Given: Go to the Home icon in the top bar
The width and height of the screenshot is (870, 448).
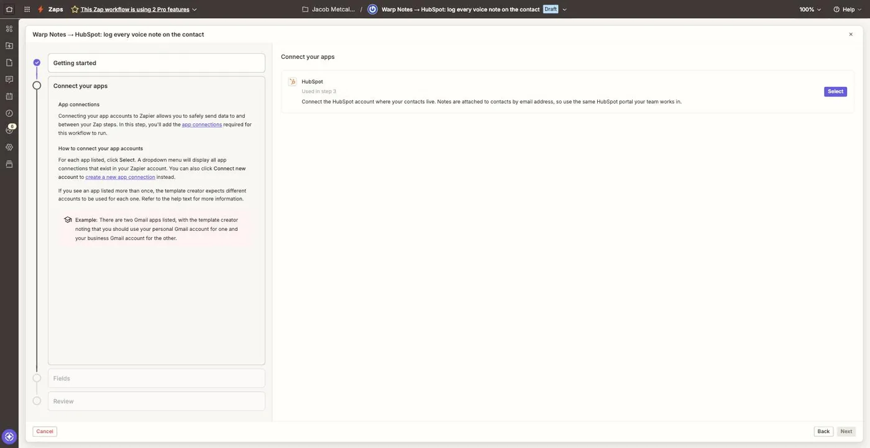Looking at the screenshot, I should click(9, 9).
